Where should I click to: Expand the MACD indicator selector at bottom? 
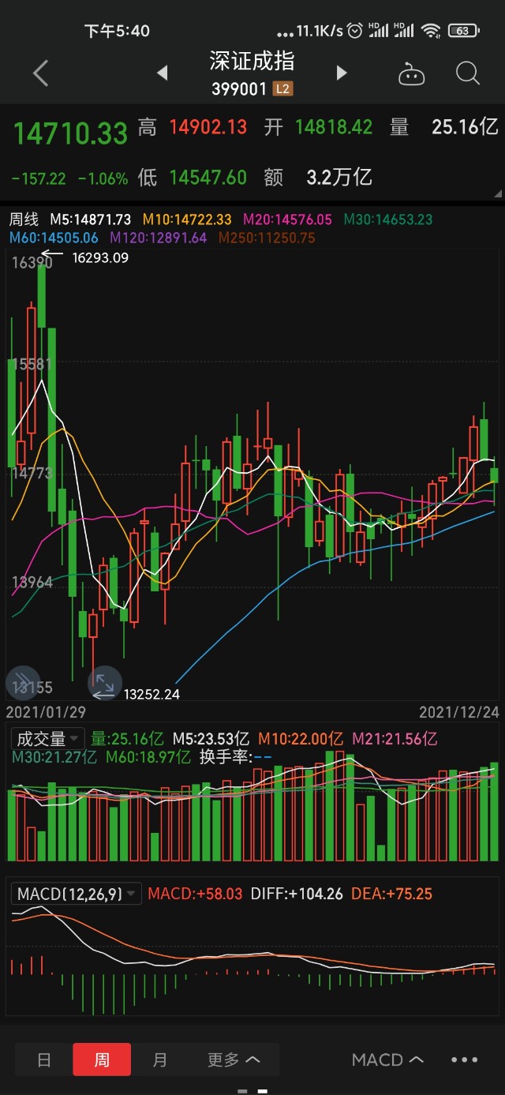(x=387, y=1059)
